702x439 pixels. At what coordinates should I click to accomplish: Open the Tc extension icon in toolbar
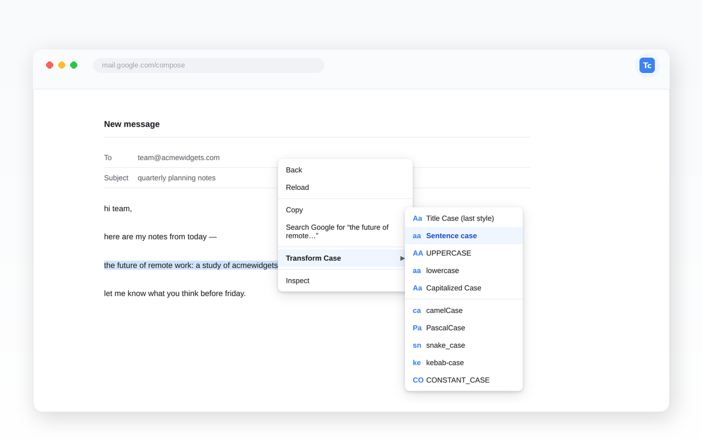click(647, 65)
